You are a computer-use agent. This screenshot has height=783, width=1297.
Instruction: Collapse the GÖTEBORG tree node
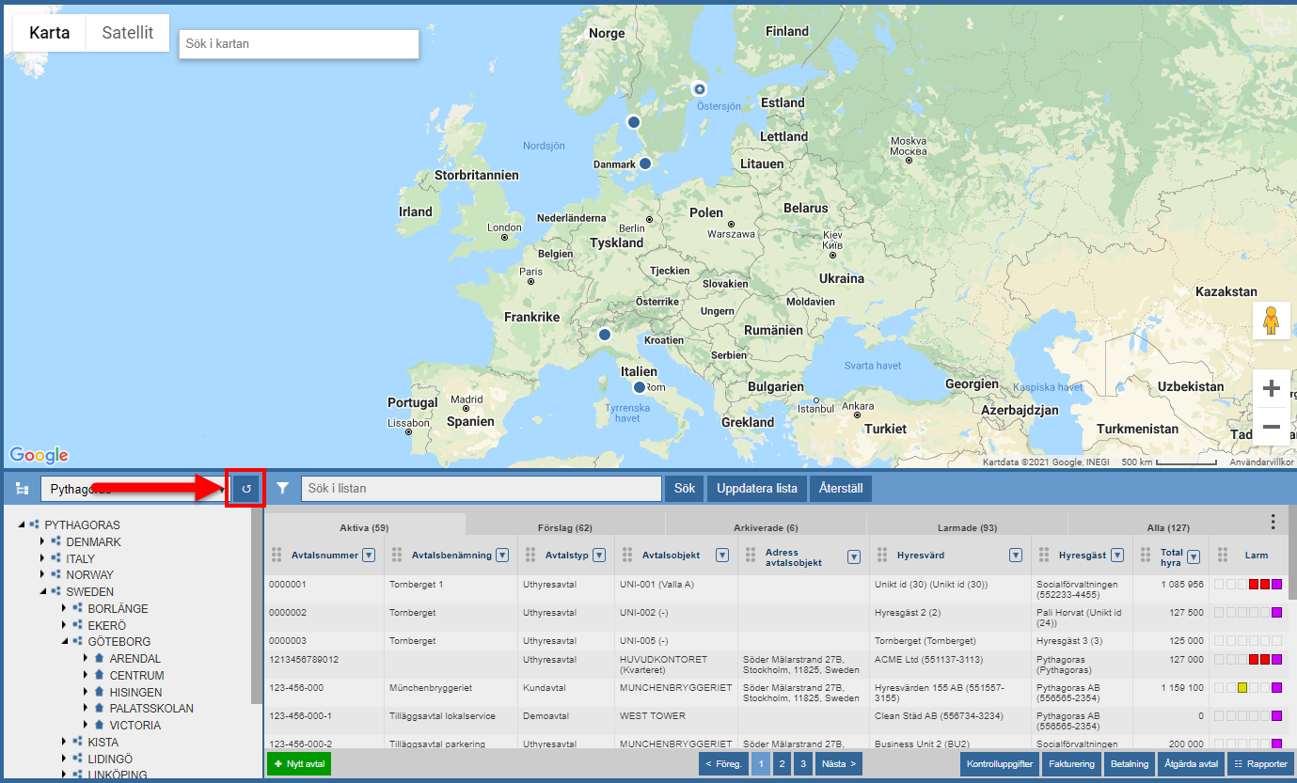(64, 642)
